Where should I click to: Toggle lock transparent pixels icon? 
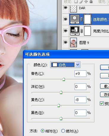coord(76,1)
